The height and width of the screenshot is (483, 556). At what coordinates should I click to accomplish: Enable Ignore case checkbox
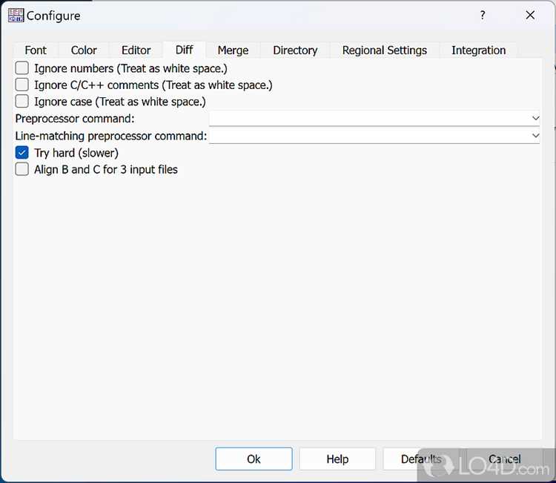(22, 101)
